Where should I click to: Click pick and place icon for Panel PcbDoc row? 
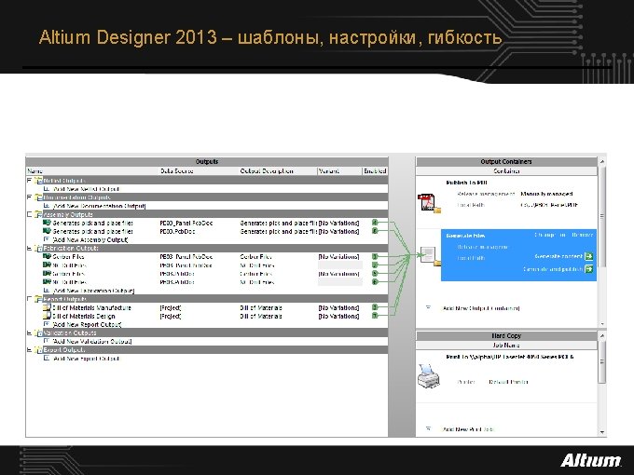tap(47, 223)
